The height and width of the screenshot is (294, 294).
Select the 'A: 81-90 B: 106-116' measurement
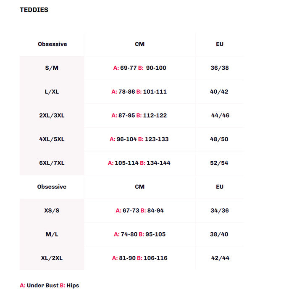coord(139,258)
